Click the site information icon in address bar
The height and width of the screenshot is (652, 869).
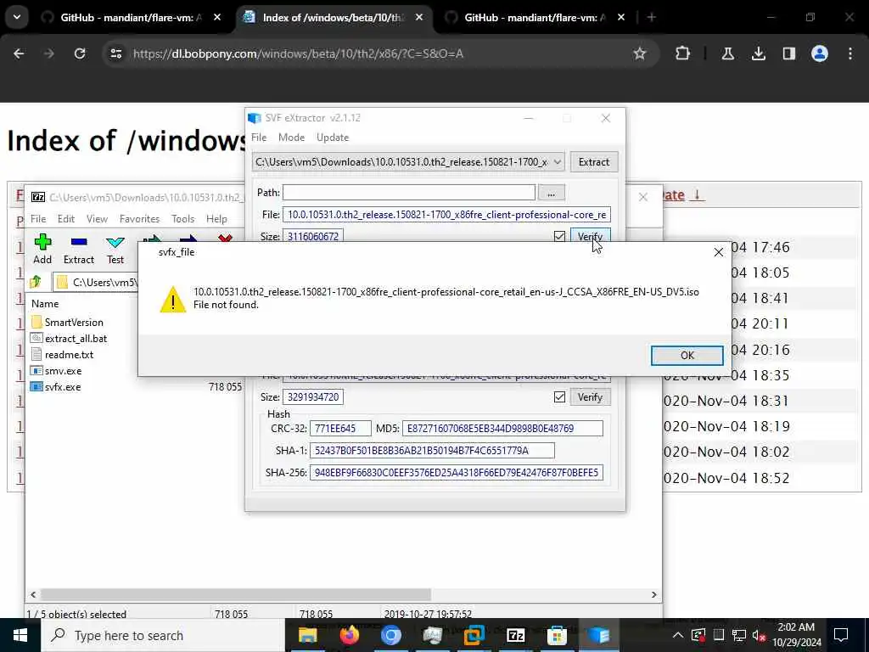point(115,53)
